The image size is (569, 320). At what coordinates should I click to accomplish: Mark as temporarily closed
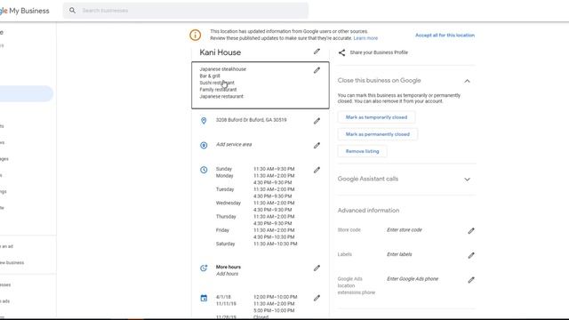(x=376, y=117)
